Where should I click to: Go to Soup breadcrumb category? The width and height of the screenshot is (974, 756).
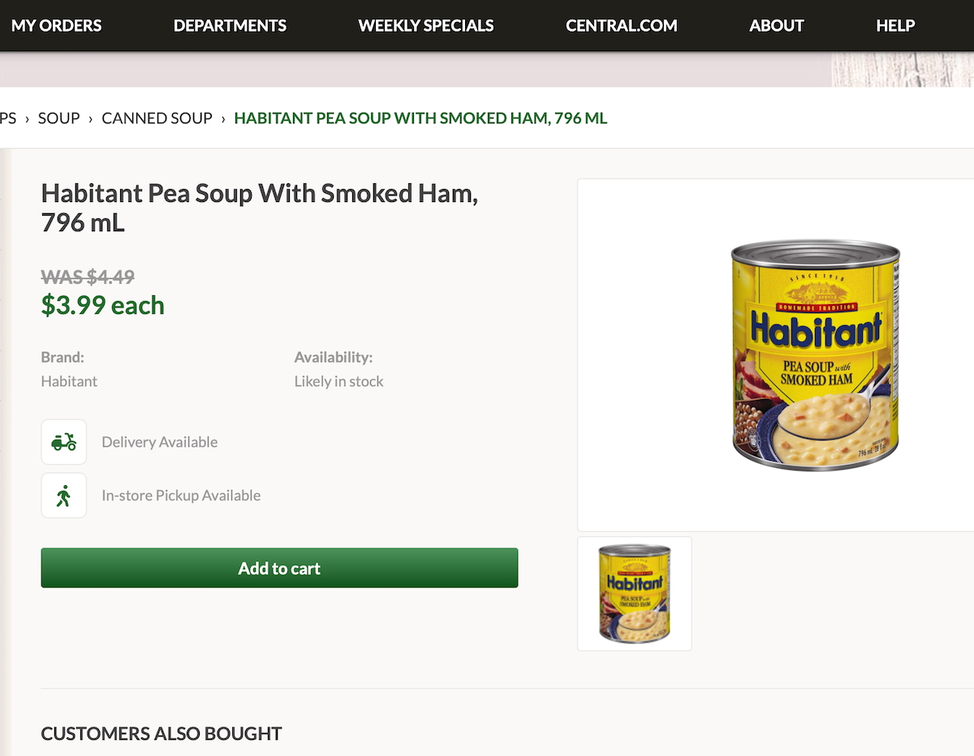point(58,118)
